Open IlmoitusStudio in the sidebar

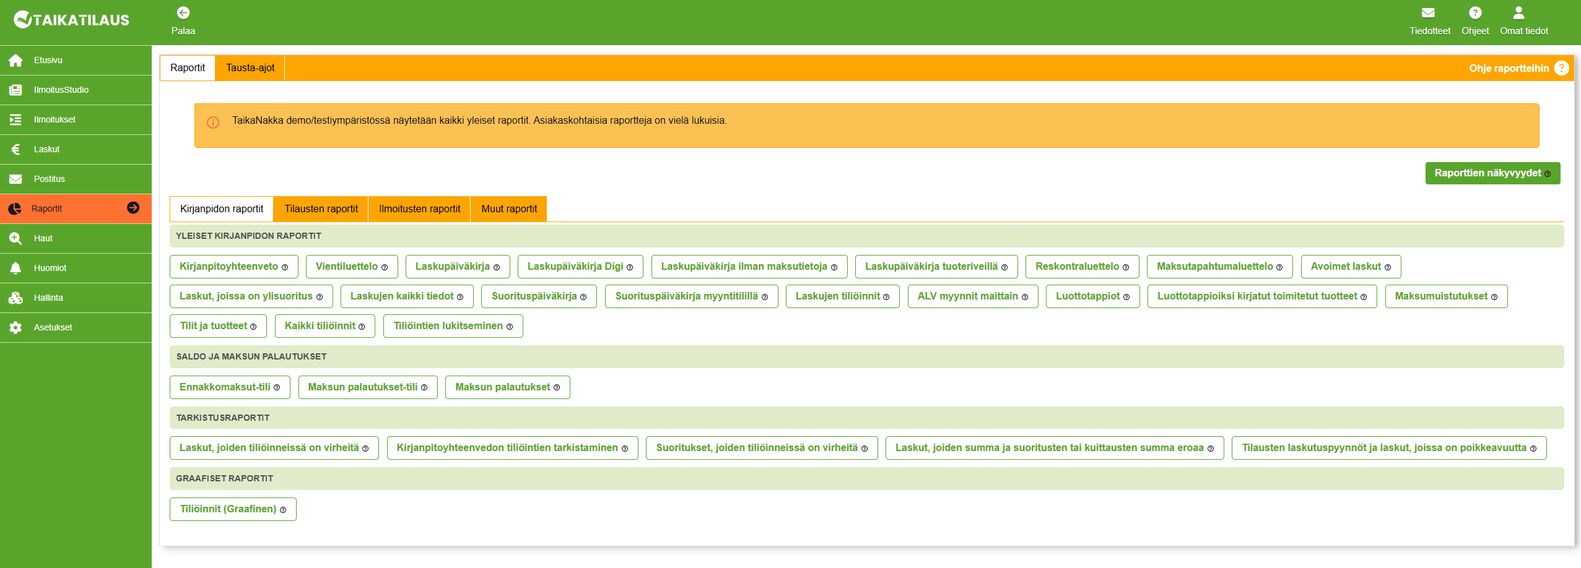pos(61,90)
